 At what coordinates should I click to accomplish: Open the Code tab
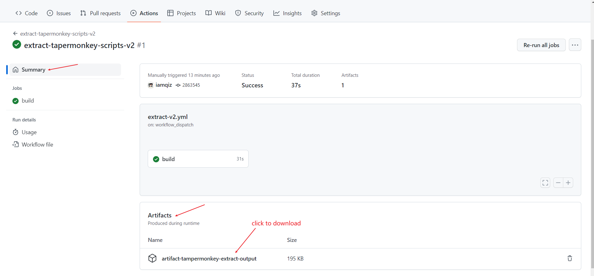[x=26, y=13]
